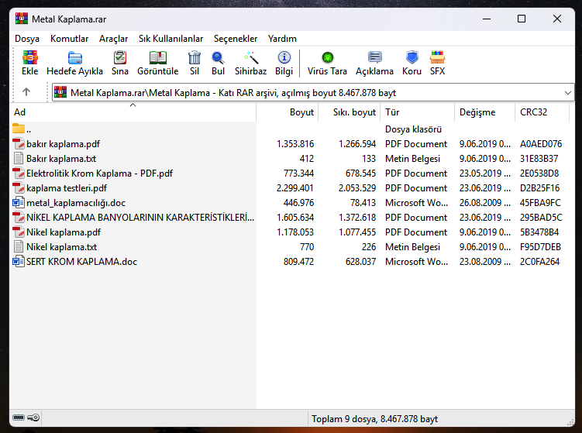
Task: Open the Seçenekler menu
Action: [x=236, y=39]
